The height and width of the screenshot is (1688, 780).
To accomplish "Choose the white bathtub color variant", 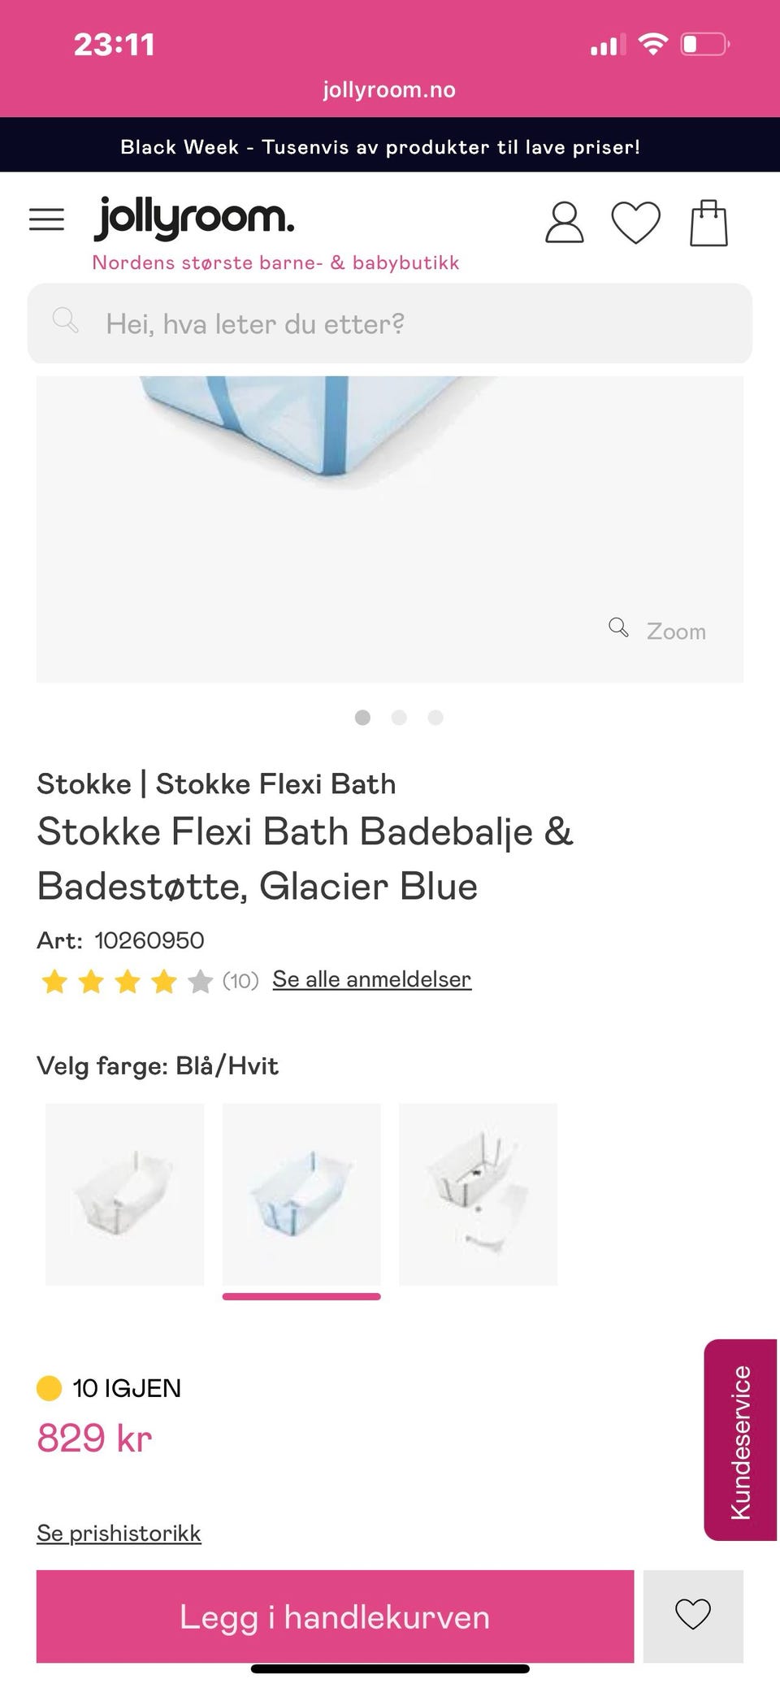I will 124,1194.
